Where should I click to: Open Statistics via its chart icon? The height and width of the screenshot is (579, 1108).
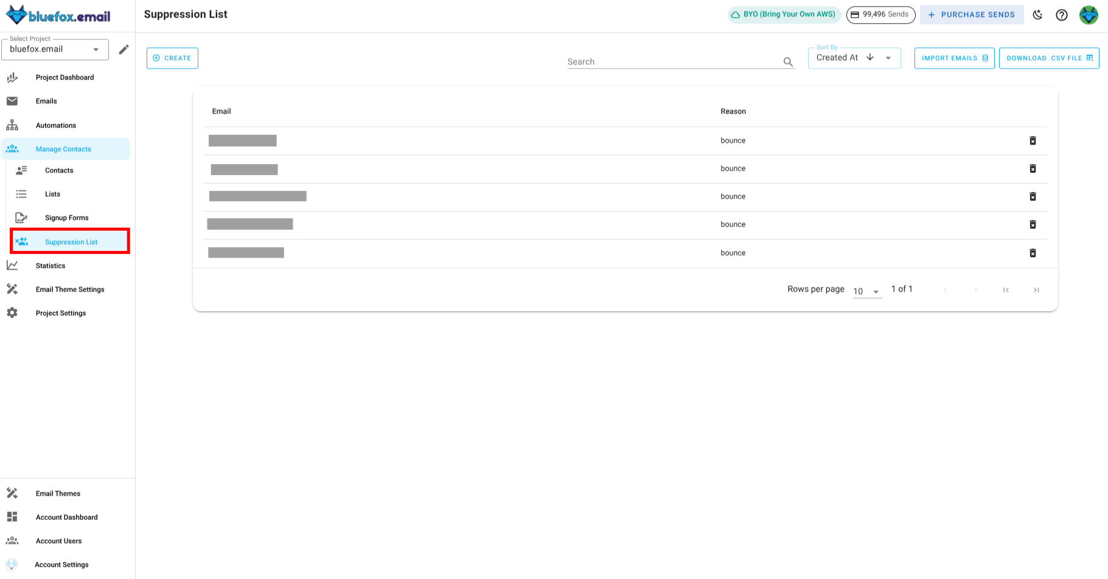click(12, 266)
